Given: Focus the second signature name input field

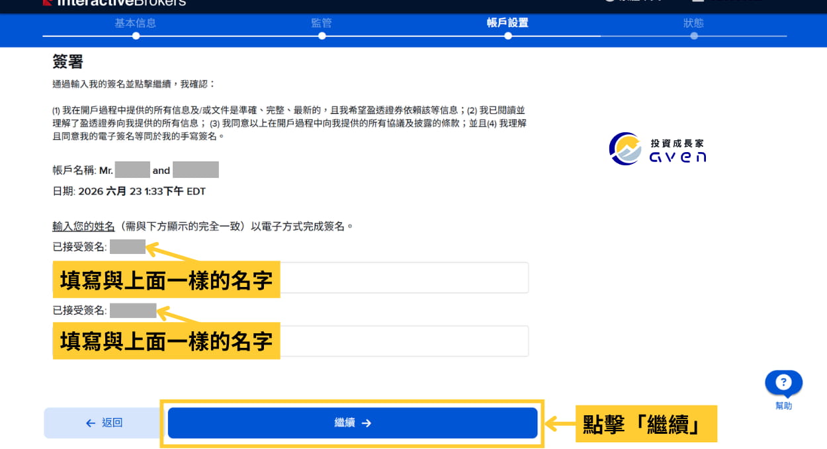Looking at the screenshot, I should [x=290, y=341].
